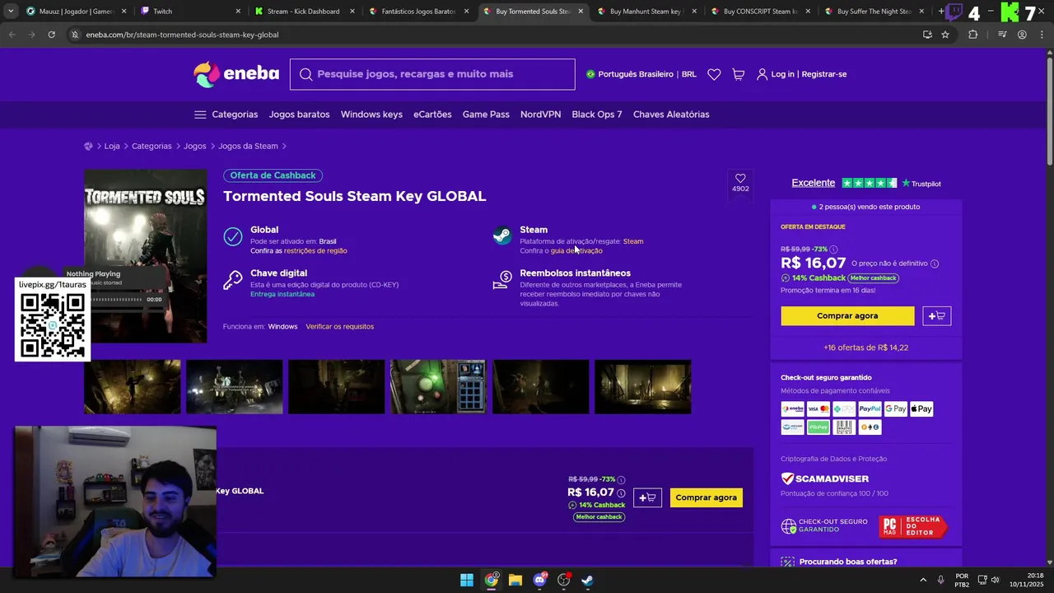Open the Jogos baratos menu item

point(299,114)
